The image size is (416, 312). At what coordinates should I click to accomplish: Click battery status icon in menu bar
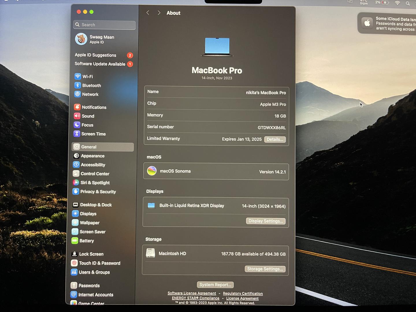[x=385, y=3]
